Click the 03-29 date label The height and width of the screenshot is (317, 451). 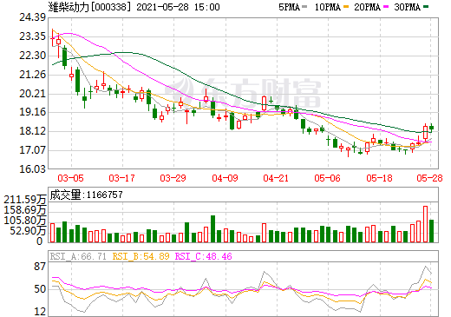click(173, 178)
